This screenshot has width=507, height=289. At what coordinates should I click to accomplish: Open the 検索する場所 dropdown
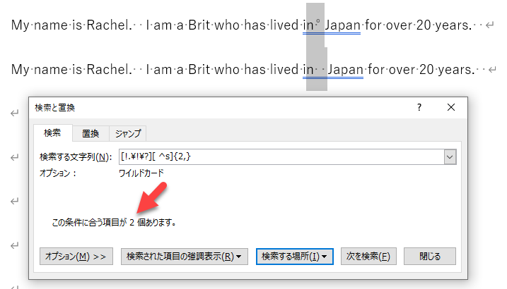point(293,257)
